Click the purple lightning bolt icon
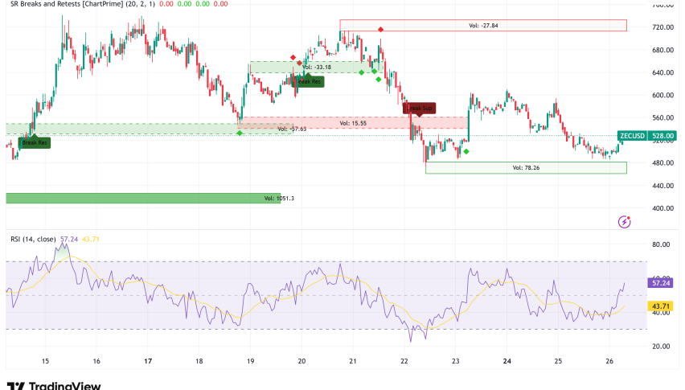Viewport: 685px width, 390px height. click(624, 221)
